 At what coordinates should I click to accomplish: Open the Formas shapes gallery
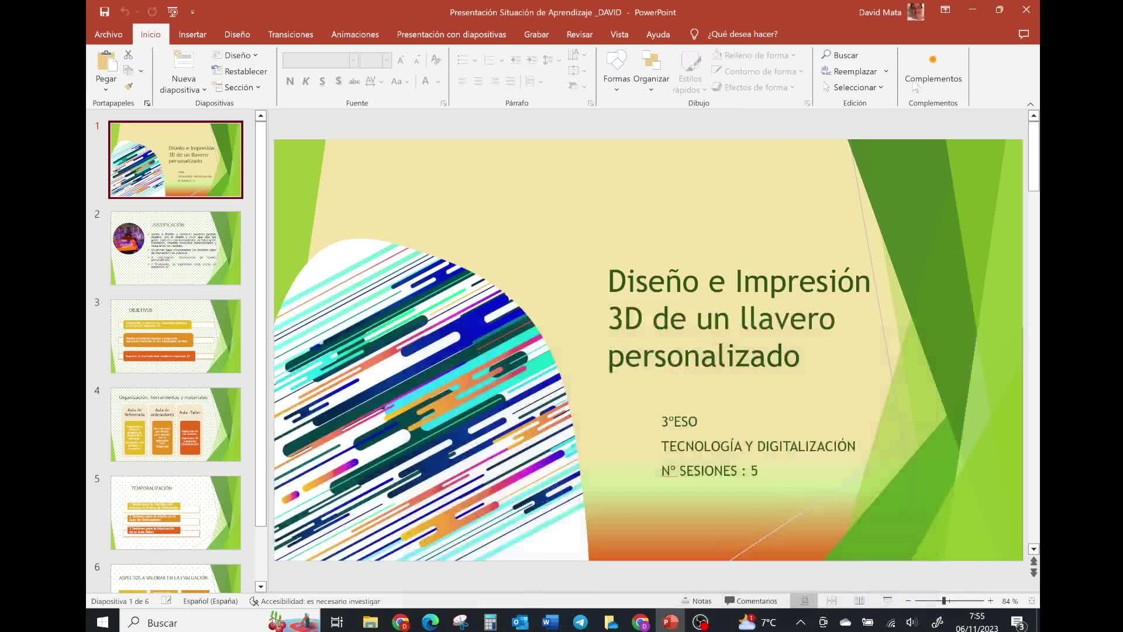[x=616, y=61]
